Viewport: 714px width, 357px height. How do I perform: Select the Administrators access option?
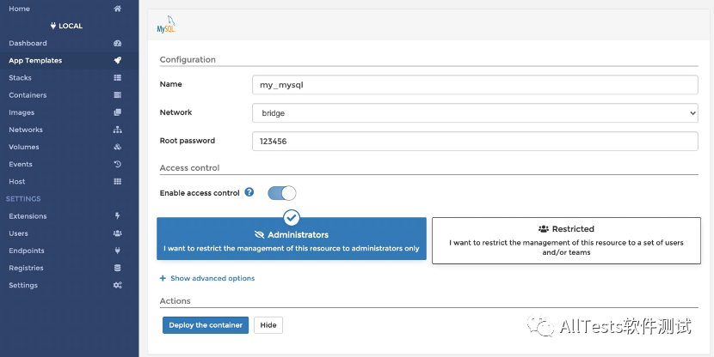[x=292, y=239]
